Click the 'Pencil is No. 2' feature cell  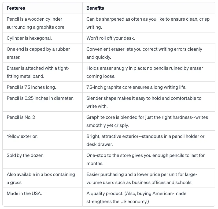[21, 117]
